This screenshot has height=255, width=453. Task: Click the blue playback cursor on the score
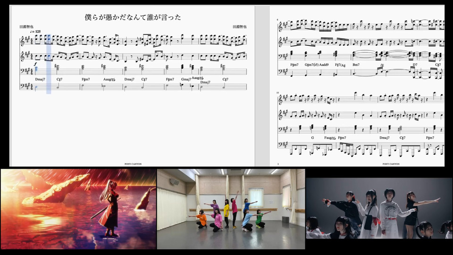point(49,64)
